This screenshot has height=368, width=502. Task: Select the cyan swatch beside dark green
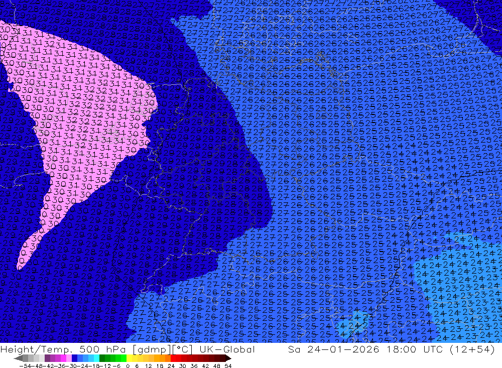(96, 358)
